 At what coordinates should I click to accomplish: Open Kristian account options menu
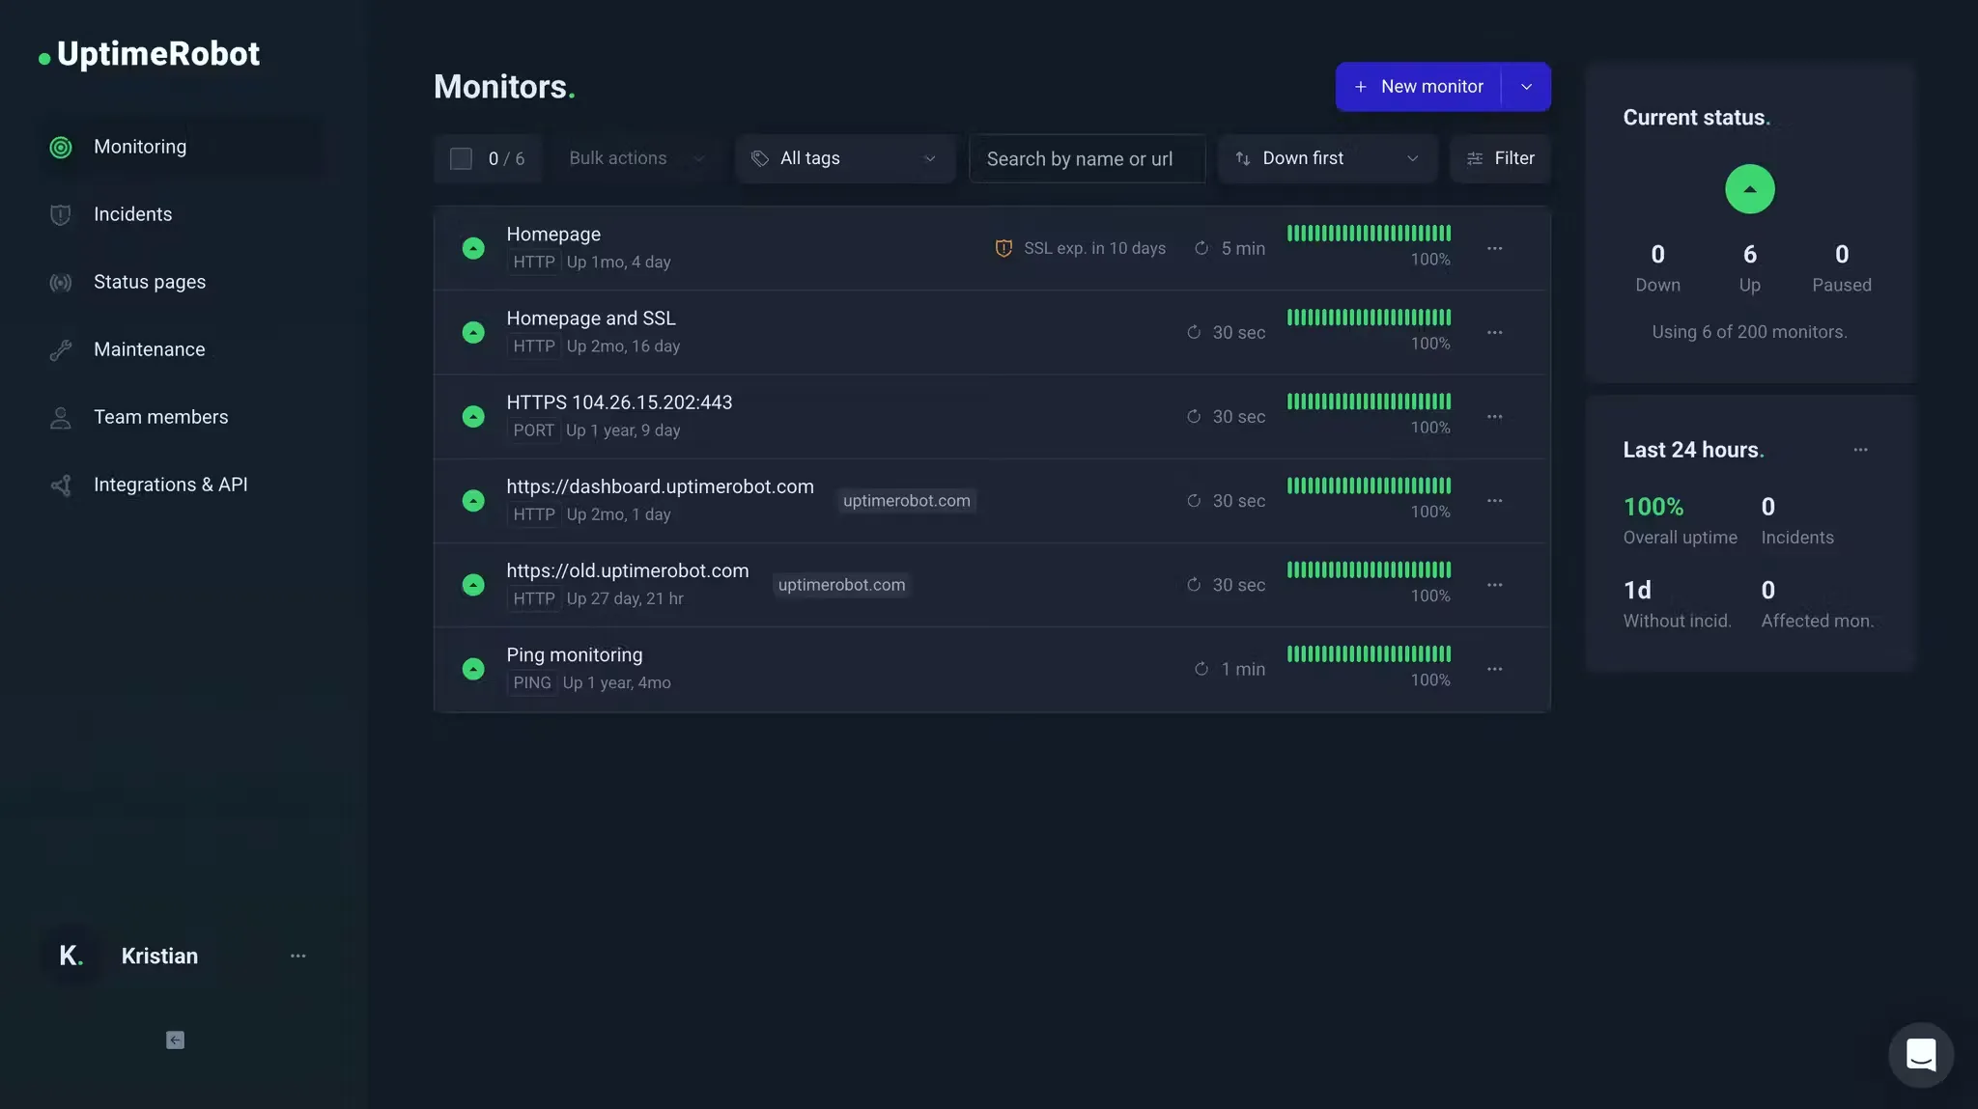(x=297, y=956)
